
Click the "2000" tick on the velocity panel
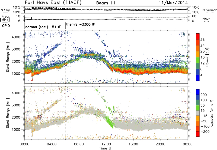15,117
